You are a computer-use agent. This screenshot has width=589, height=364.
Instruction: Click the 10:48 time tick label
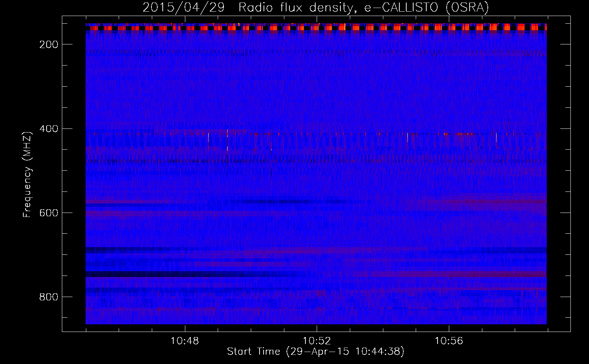point(185,341)
